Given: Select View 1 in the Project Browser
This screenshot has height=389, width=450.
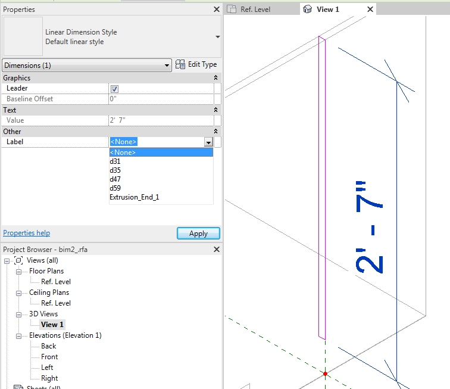Looking at the screenshot, I should click(x=52, y=325).
